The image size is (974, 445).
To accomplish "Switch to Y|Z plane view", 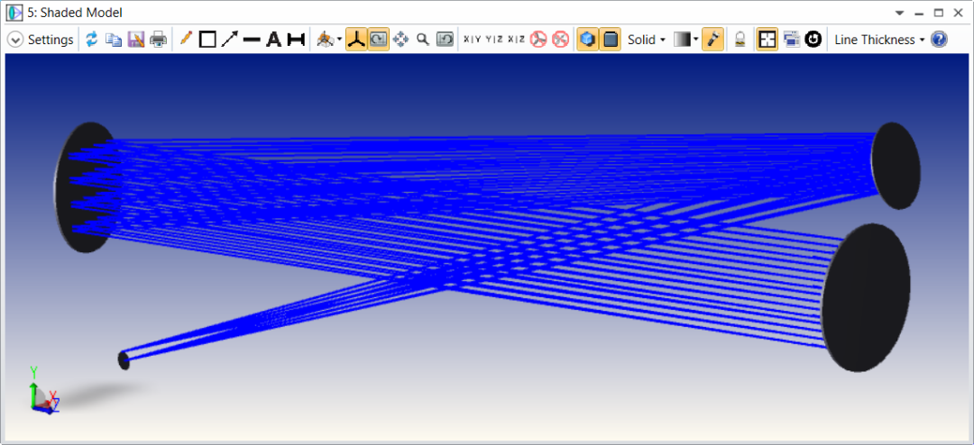I will (494, 40).
